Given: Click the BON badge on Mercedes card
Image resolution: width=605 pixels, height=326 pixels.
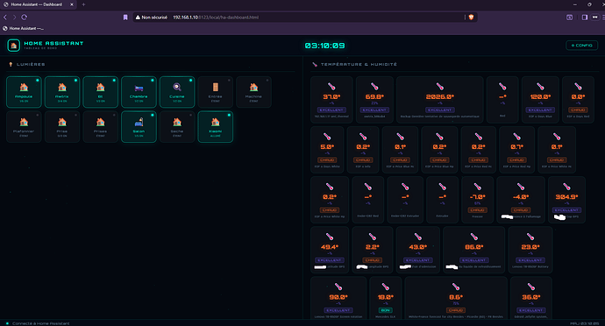Looking at the screenshot, I should (385, 310).
